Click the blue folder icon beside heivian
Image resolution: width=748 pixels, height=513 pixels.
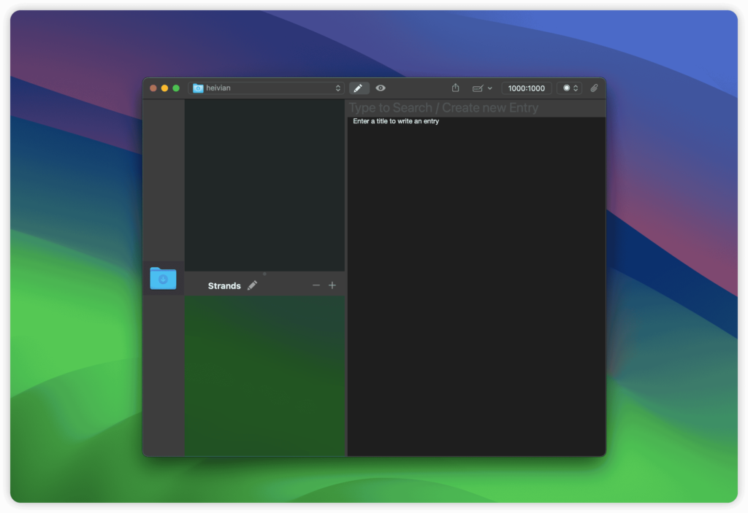tap(198, 88)
